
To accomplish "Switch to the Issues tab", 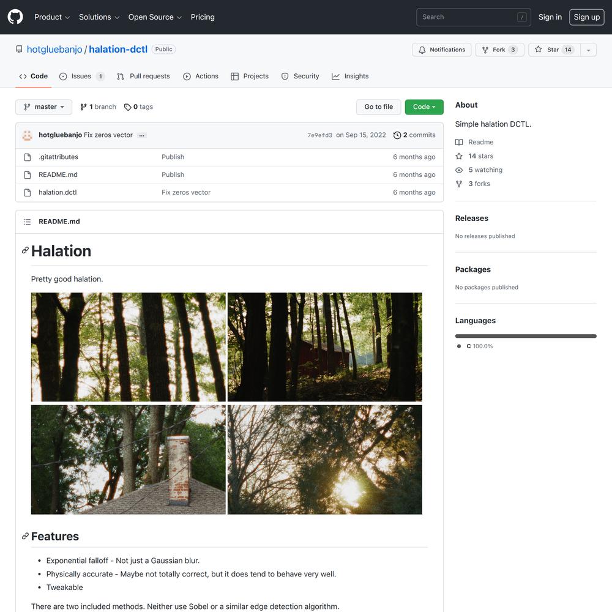I will pos(81,76).
